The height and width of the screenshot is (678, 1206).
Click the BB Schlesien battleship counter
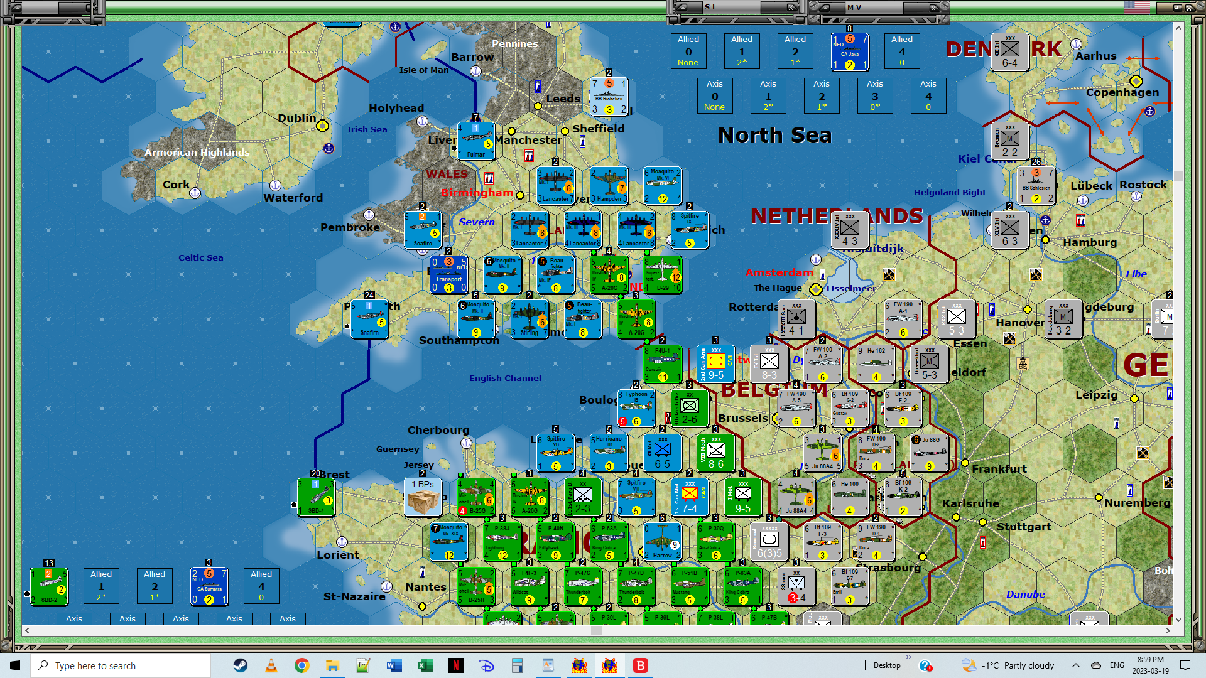1036,185
